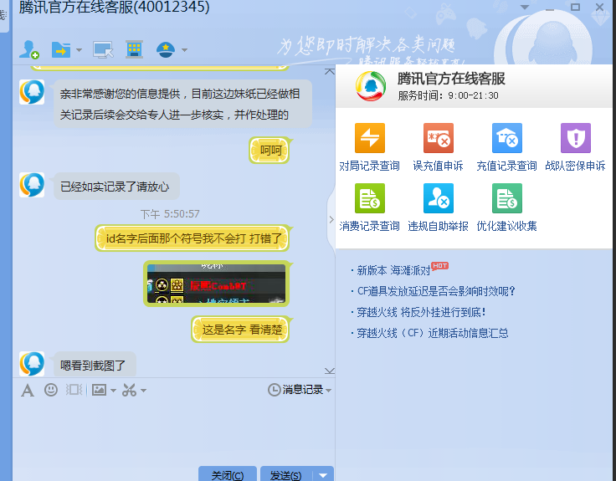Click the 已经如实记录了请放心 message
The height and width of the screenshot is (481, 616).
pyautogui.click(x=115, y=187)
